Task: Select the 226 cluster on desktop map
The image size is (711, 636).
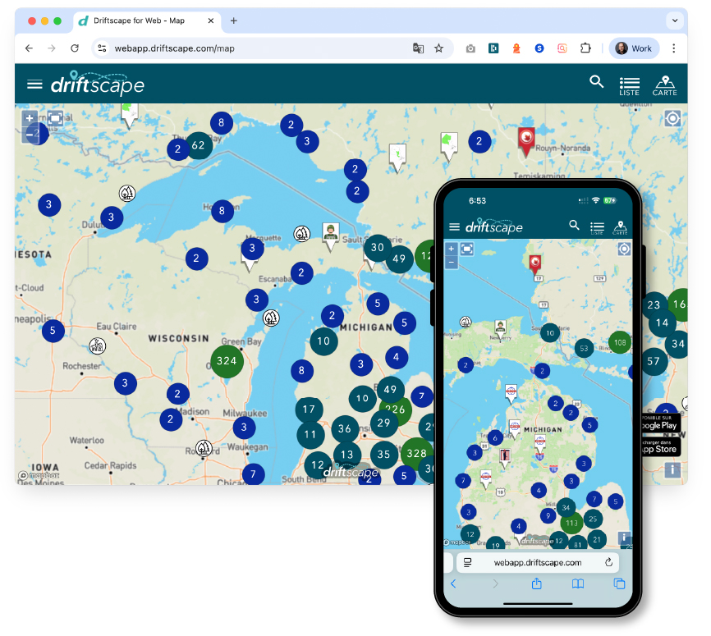Action: click(396, 409)
